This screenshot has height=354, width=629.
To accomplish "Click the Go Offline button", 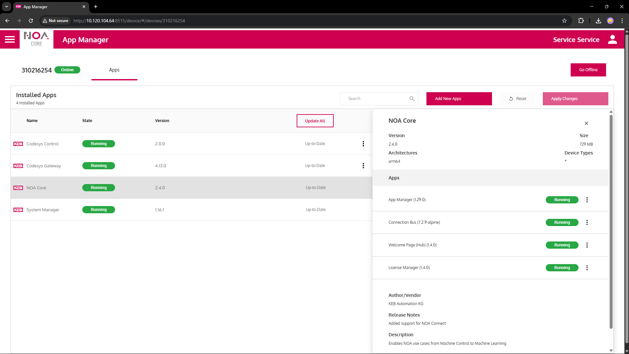I will [x=588, y=70].
